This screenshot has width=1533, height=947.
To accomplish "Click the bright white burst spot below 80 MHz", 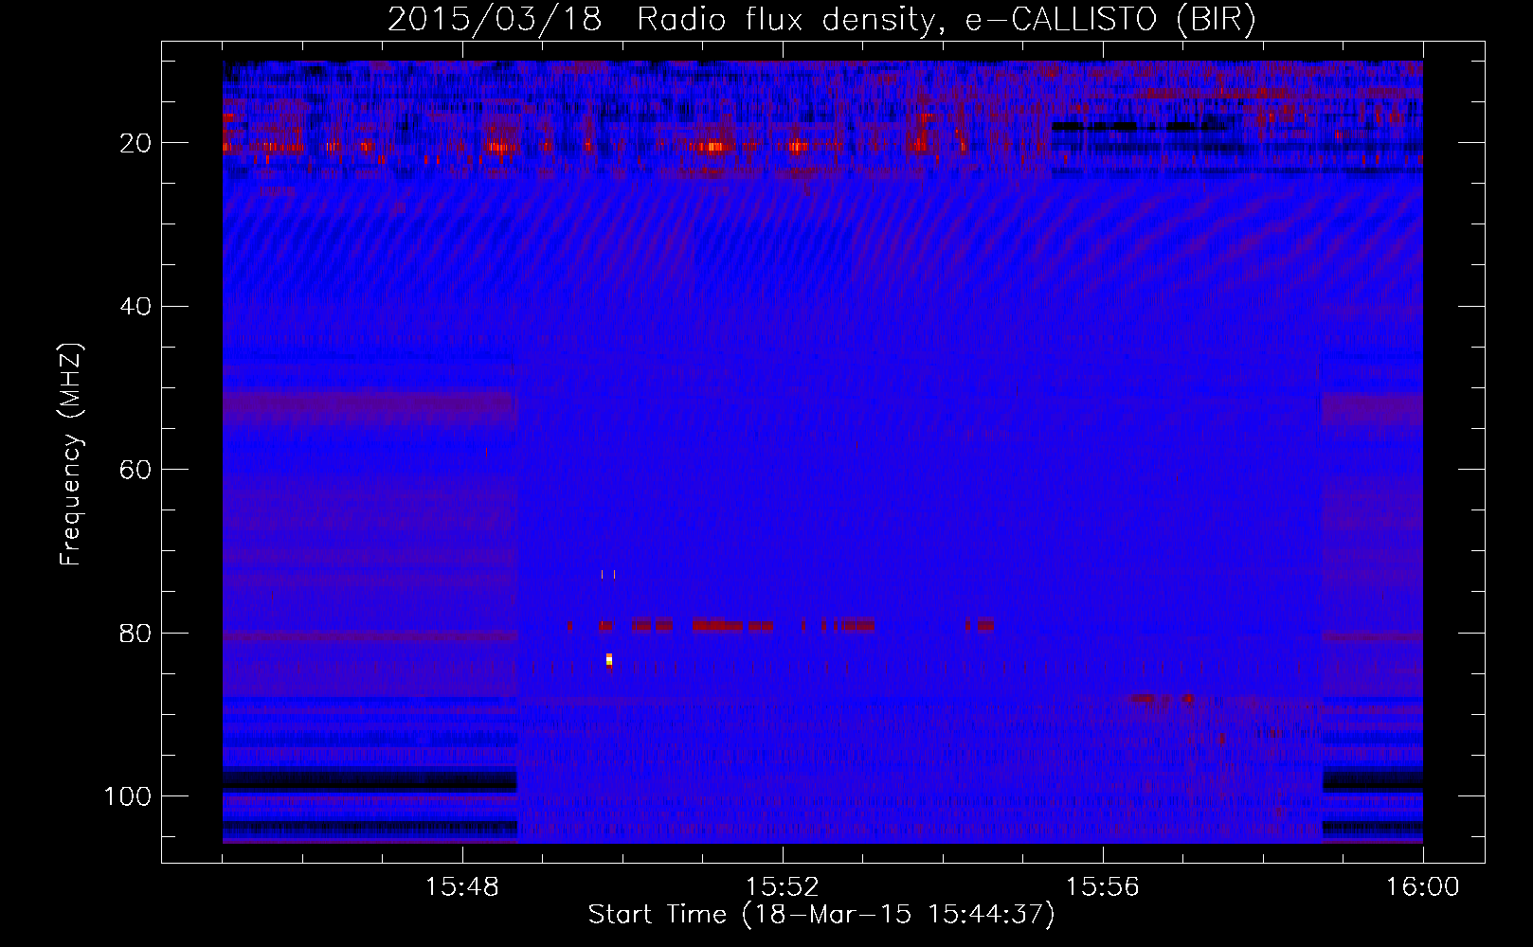I will (609, 659).
